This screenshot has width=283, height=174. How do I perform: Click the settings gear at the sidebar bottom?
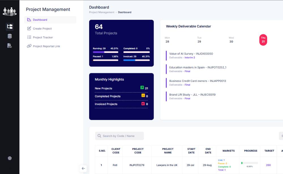pos(10,158)
